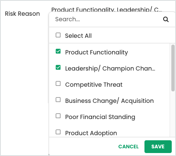Image resolution: width=176 pixels, height=156 pixels.
Task: Click the Product Functionality option label
Action: coord(97,52)
